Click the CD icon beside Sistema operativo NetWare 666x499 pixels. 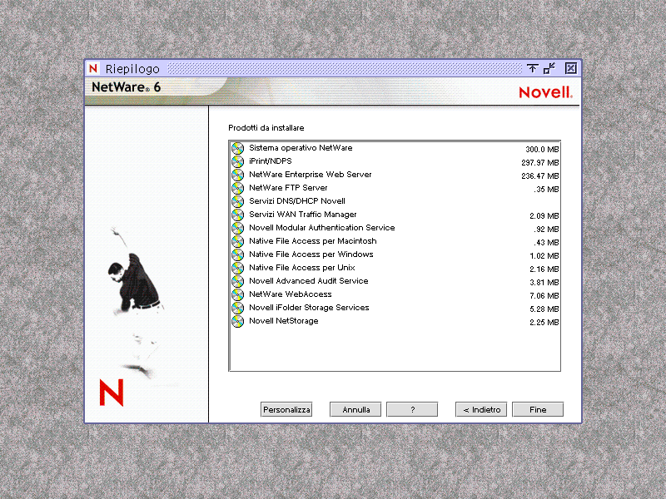coord(238,149)
